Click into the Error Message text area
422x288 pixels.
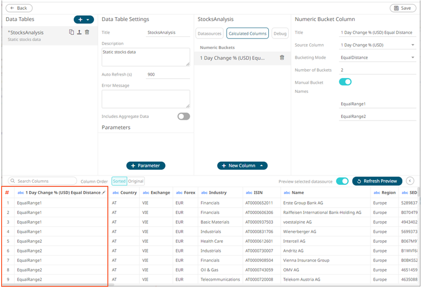(146, 99)
